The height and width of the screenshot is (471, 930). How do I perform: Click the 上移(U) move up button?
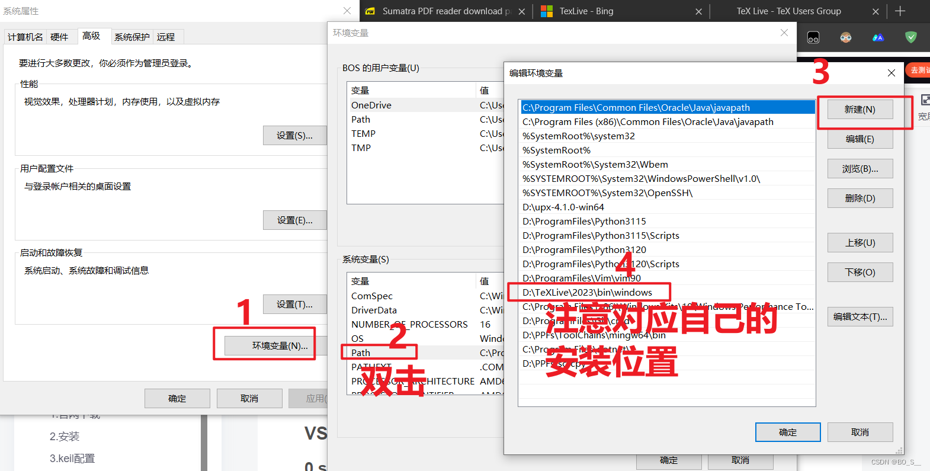pyautogui.click(x=860, y=243)
